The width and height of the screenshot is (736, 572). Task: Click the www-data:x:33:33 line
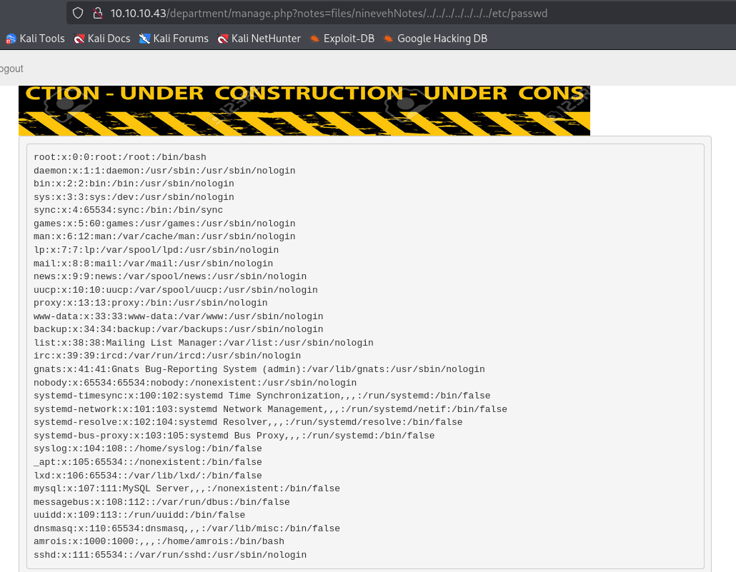pos(179,316)
